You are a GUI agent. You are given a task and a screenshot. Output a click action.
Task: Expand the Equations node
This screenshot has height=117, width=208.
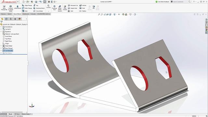(x=1, y=32)
